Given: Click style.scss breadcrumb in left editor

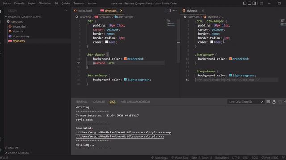Looking at the screenshot, I should (105, 17).
